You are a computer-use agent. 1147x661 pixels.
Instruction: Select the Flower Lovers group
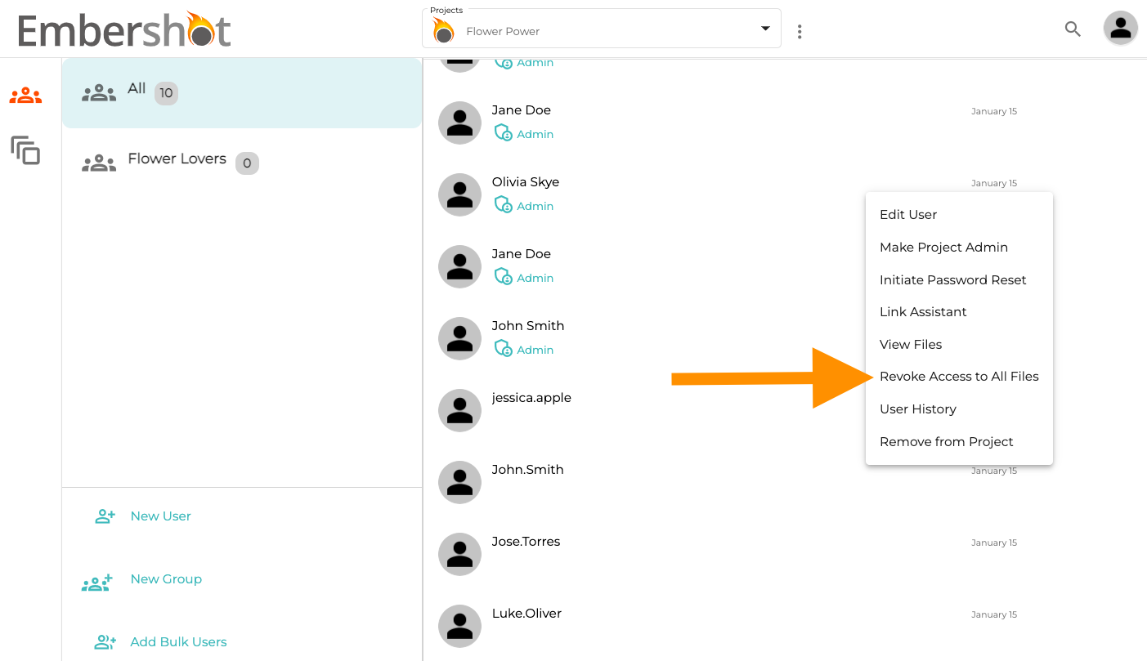tap(242, 163)
